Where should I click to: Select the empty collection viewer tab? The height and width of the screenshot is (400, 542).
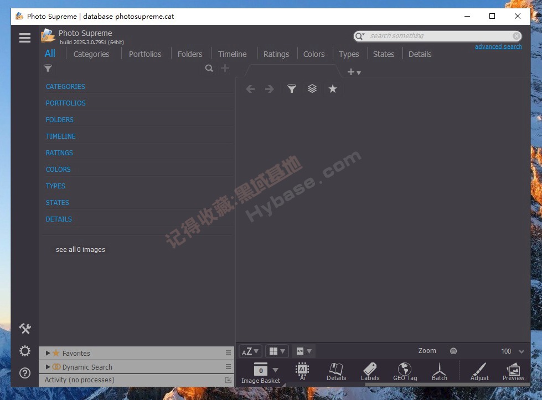click(293, 71)
